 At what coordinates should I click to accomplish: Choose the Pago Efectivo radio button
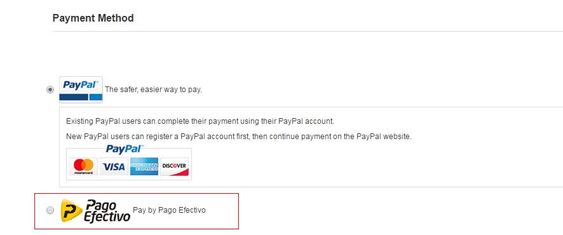50,210
